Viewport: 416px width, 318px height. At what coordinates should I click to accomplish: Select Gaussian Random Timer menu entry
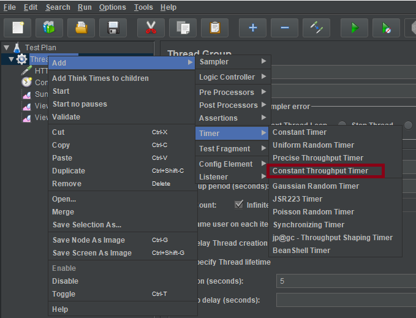click(x=316, y=186)
